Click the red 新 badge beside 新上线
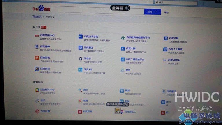222x125 pixels. pyautogui.click(x=44, y=27)
